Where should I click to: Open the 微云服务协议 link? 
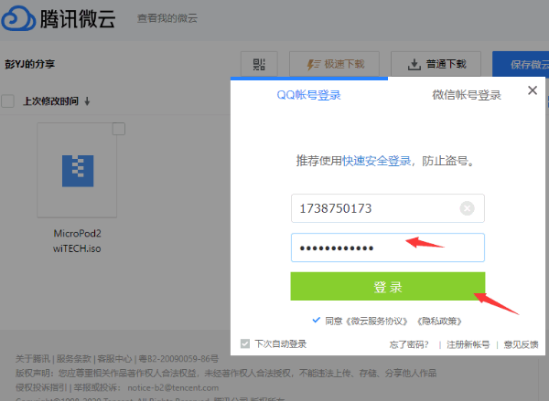coord(377,321)
